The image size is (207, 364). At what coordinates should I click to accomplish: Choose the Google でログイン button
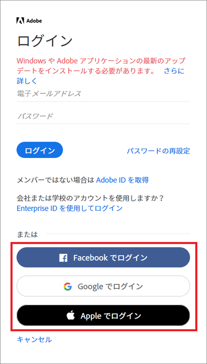coord(103,287)
